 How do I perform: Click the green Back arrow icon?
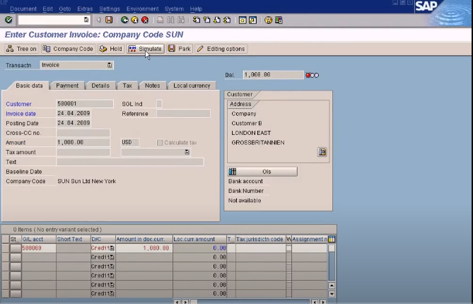pyautogui.click(x=124, y=20)
